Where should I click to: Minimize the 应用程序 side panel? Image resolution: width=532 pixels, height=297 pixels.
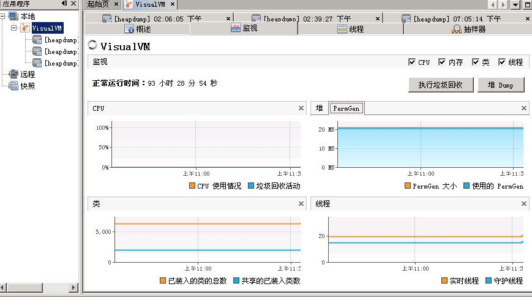pyautogui.click(x=65, y=4)
